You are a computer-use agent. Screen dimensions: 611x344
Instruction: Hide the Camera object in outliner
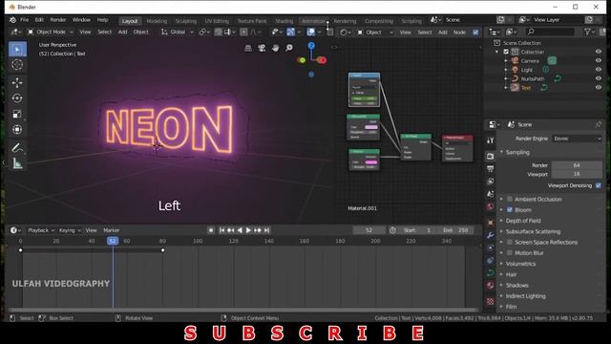click(599, 60)
